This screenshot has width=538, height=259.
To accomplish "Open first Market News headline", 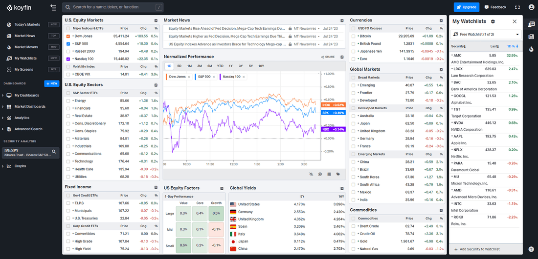I will (x=227, y=28).
